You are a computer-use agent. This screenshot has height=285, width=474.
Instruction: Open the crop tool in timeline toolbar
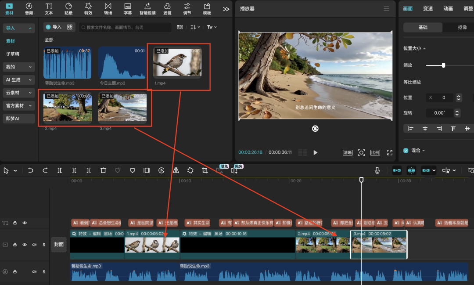(x=205, y=170)
